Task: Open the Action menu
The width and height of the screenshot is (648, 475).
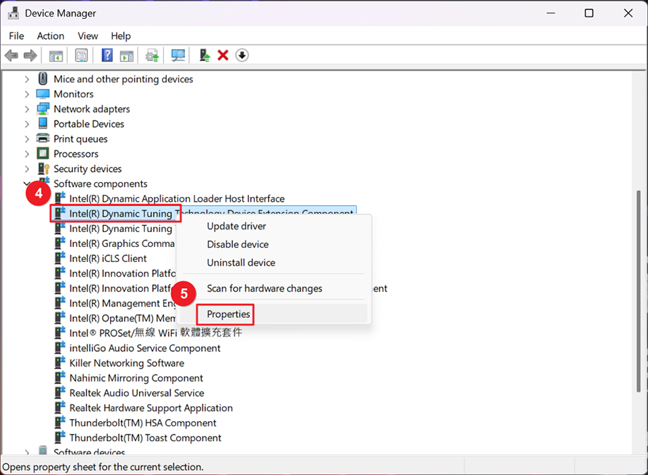Action: pyautogui.click(x=51, y=36)
